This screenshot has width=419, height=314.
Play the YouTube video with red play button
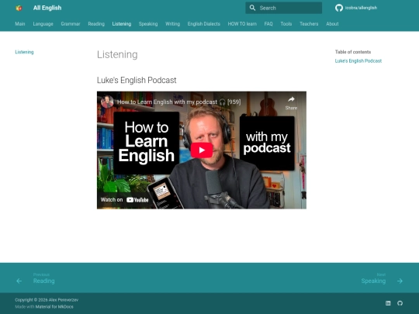coord(202,150)
